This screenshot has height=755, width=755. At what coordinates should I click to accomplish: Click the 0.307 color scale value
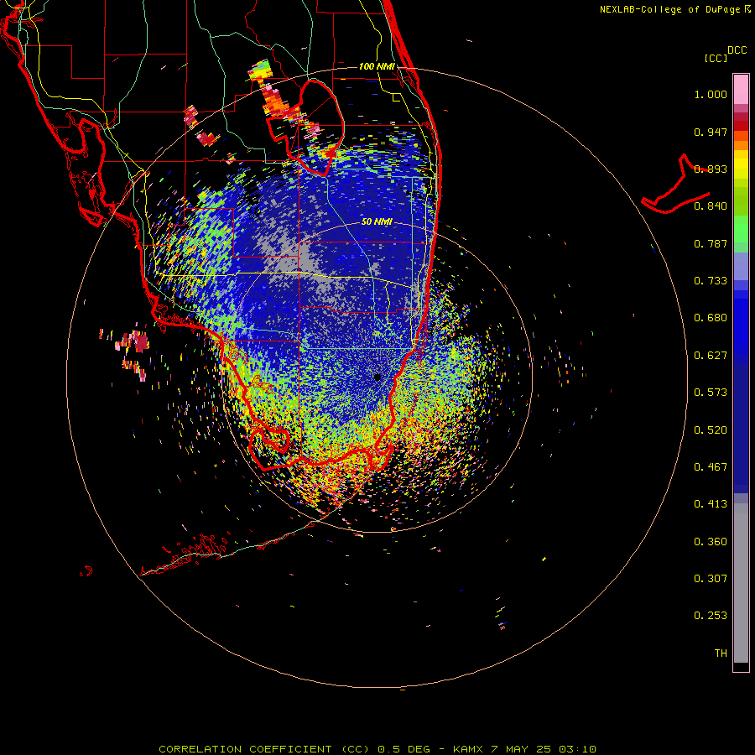[711, 579]
